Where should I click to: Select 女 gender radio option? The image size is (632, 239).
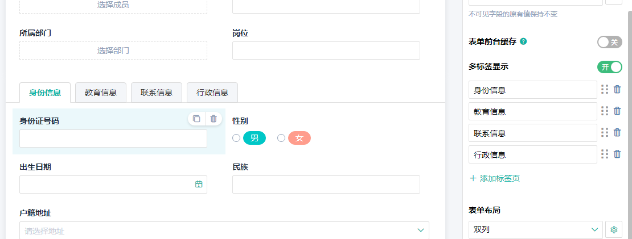tap(281, 138)
